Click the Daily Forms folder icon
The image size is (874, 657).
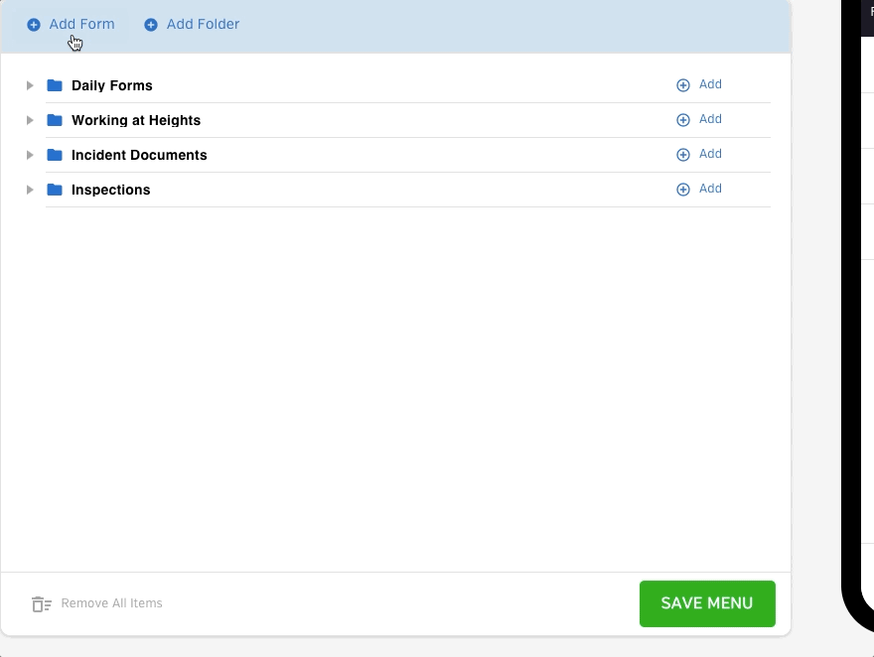coord(55,85)
